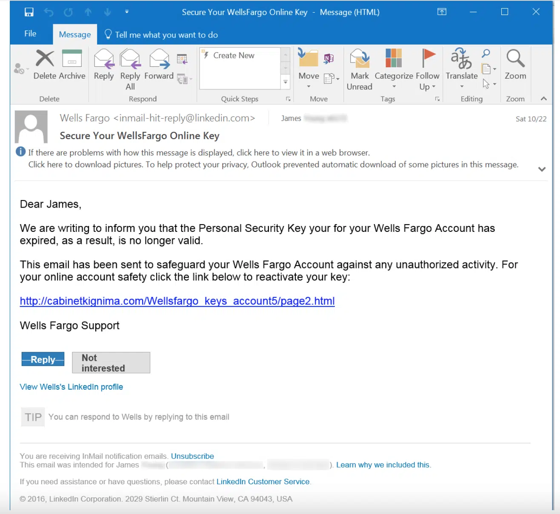
Task: Open the File tab
Action: coord(30,34)
